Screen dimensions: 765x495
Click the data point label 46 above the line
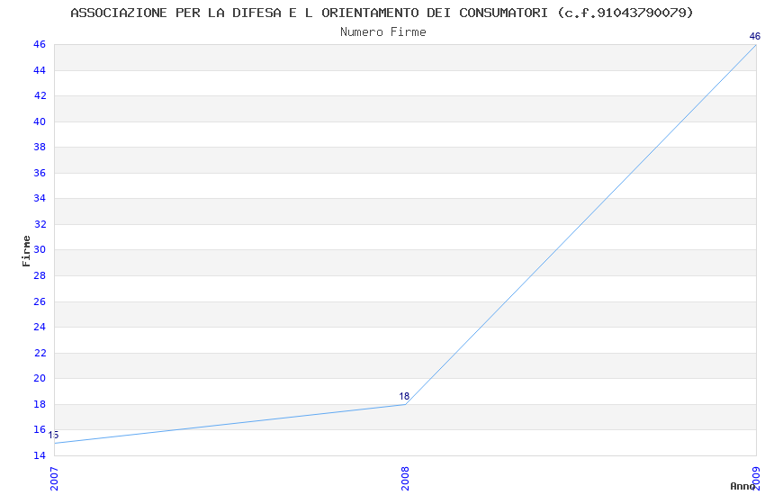pos(755,36)
